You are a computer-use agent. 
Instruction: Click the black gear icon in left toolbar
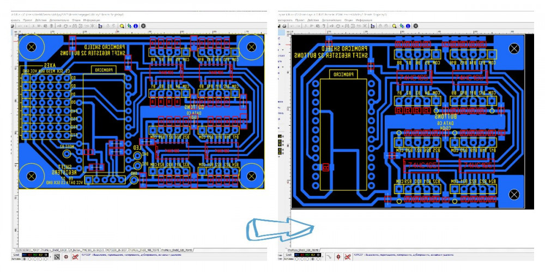(x=143, y=26)
